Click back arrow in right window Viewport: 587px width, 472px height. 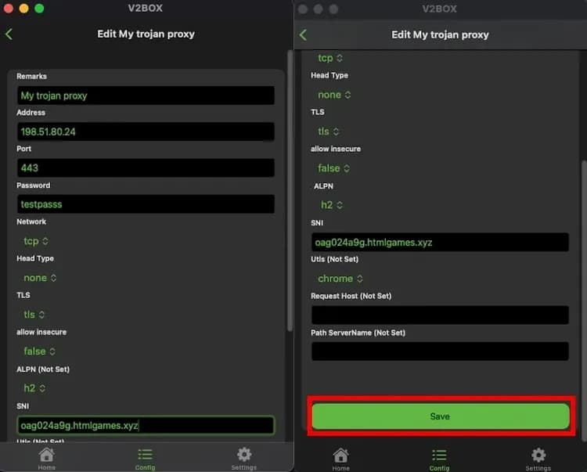click(304, 35)
